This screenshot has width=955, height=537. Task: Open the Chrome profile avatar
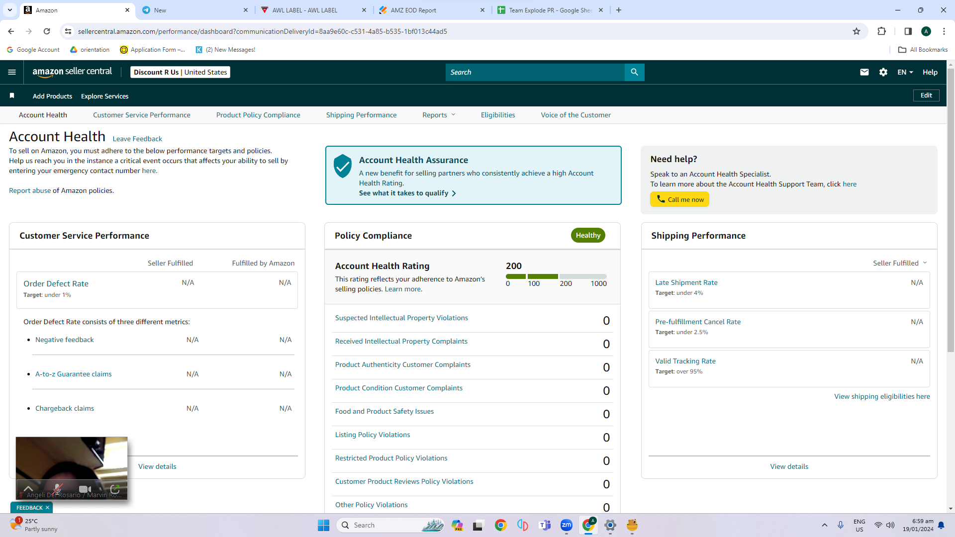pos(926,31)
